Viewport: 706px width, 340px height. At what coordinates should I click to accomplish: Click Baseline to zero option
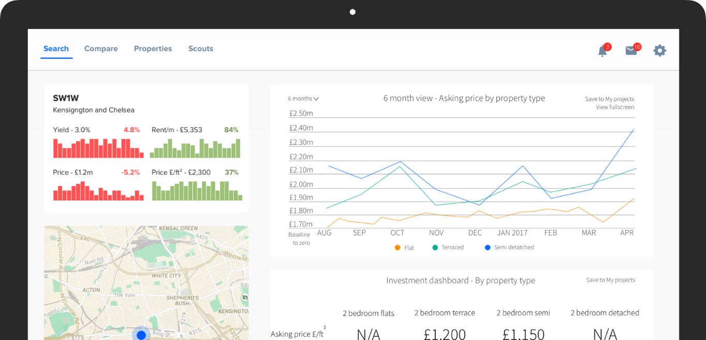(x=299, y=239)
